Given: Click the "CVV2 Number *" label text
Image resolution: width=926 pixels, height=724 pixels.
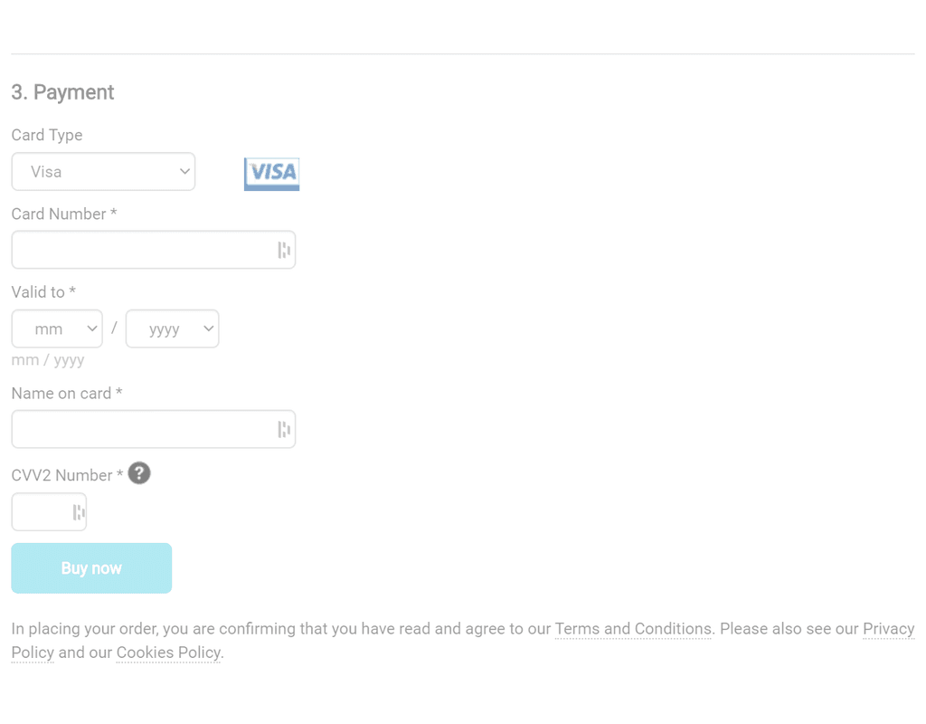Looking at the screenshot, I should click(x=66, y=476).
